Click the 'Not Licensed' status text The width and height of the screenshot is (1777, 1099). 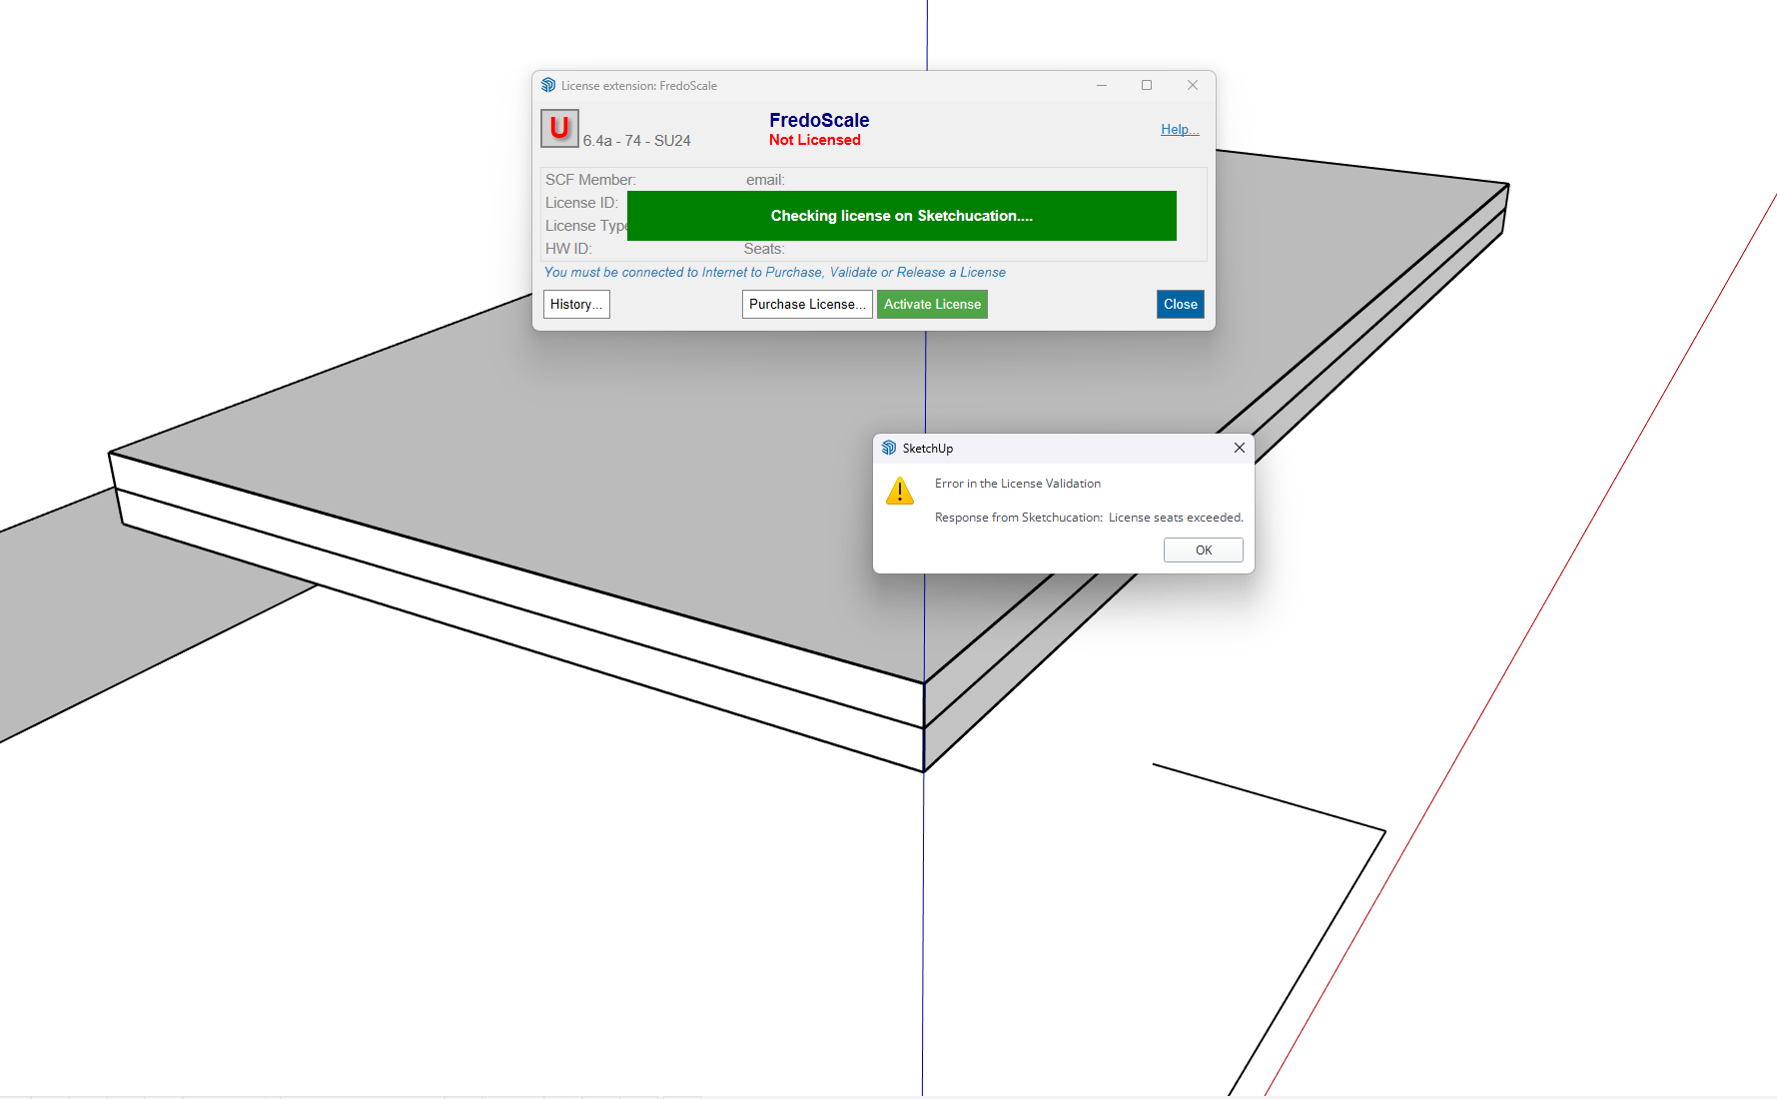815,140
